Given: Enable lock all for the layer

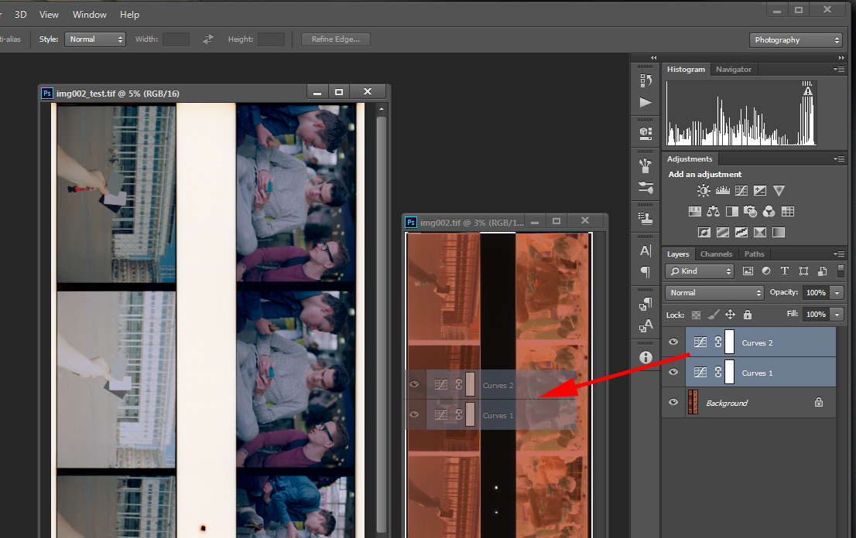Looking at the screenshot, I should (748, 315).
